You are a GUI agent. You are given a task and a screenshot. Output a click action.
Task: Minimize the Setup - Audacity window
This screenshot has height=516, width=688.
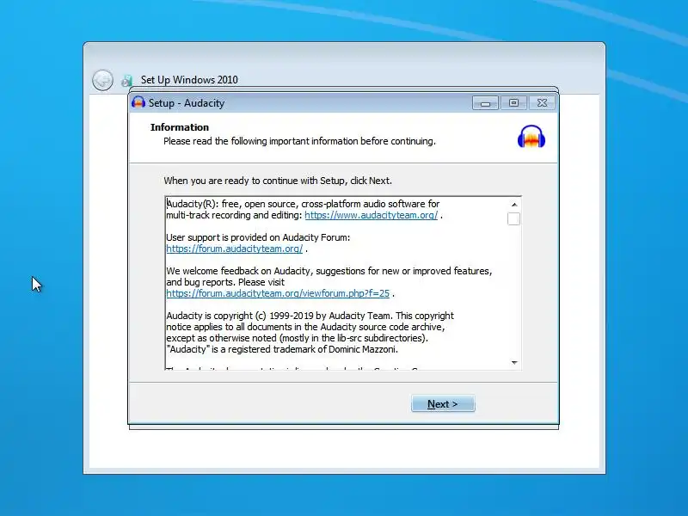(485, 103)
